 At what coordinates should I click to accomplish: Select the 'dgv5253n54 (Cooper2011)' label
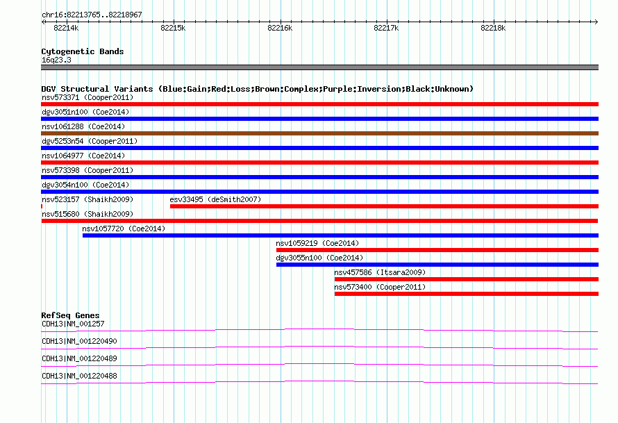click(90, 141)
